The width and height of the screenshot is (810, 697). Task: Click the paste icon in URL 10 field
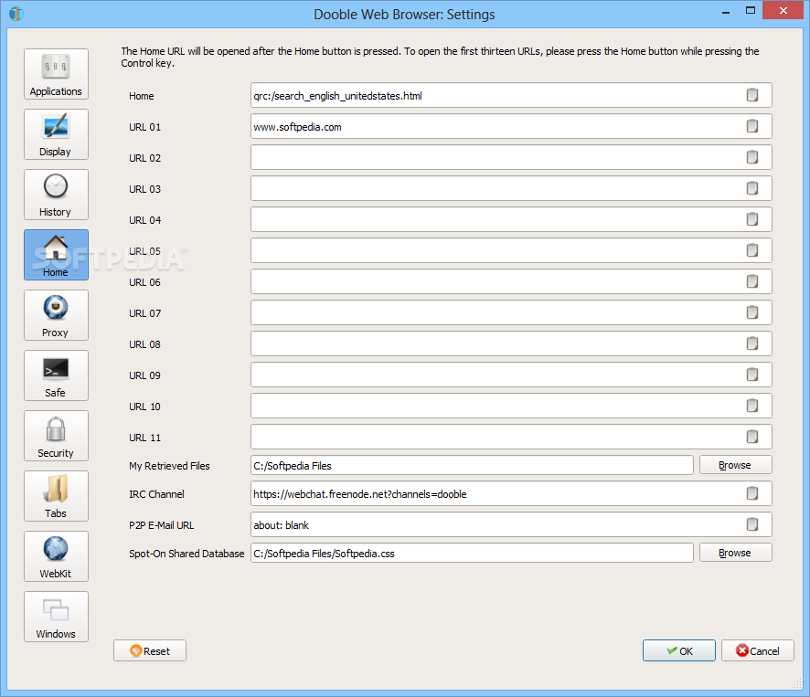[x=752, y=406]
